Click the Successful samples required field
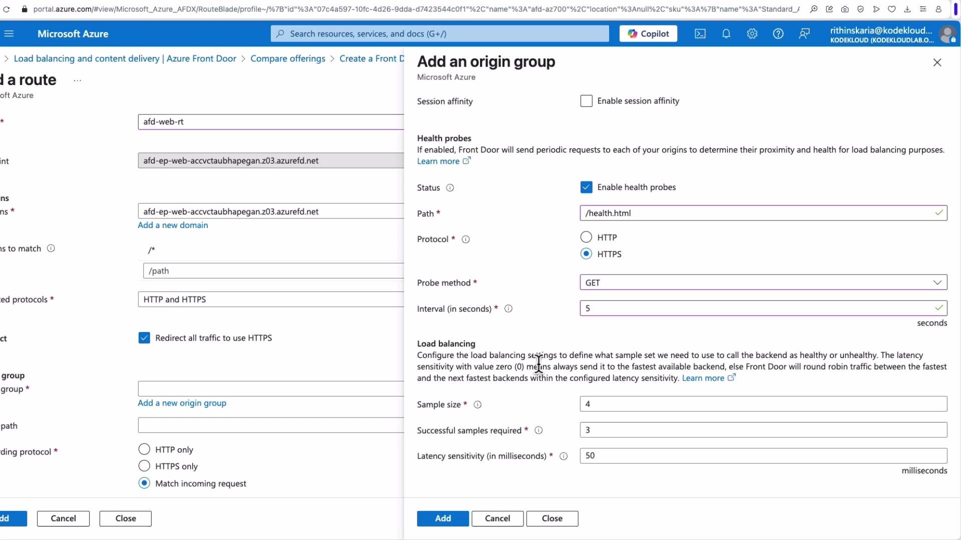The width and height of the screenshot is (961, 540). (x=763, y=430)
